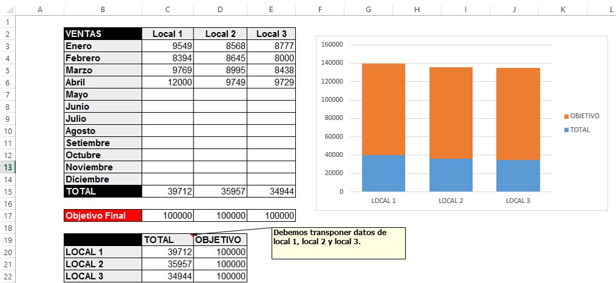The image size is (616, 283).
Task: Click the Abril Local 1 cell with 12000
Action: pyautogui.click(x=167, y=82)
